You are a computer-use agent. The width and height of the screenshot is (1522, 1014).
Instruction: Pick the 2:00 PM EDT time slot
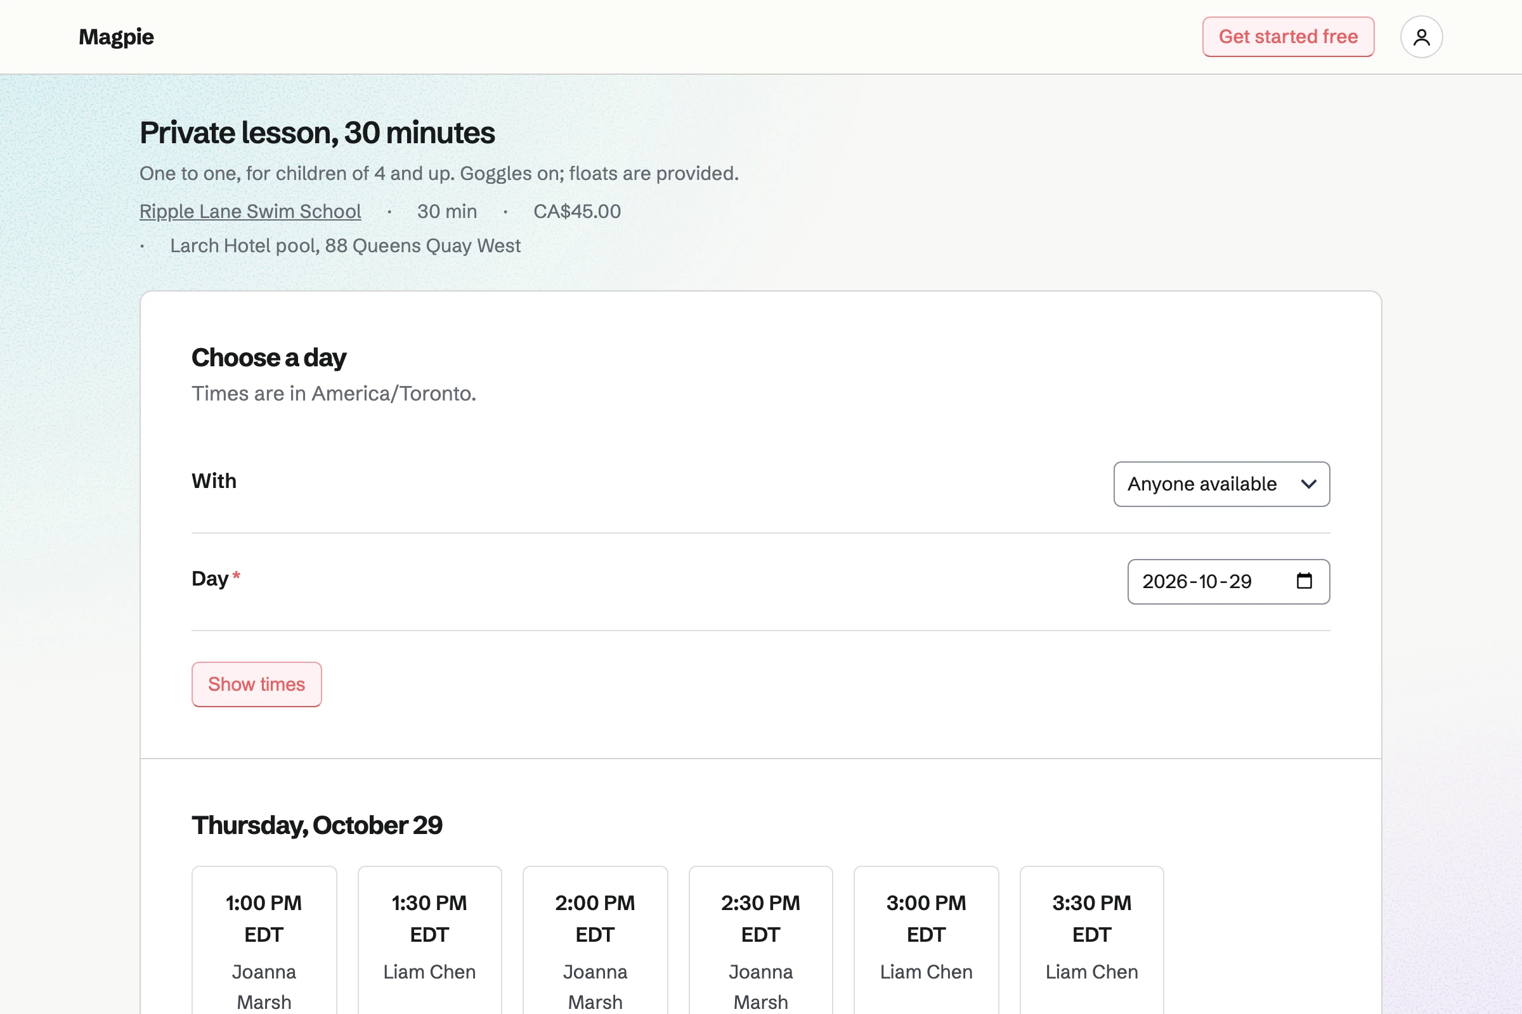(595, 940)
